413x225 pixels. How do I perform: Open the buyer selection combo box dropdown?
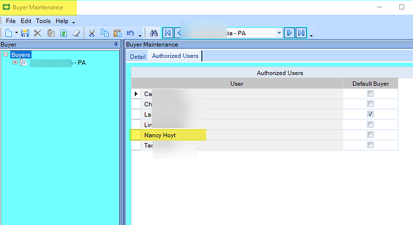[x=279, y=33]
